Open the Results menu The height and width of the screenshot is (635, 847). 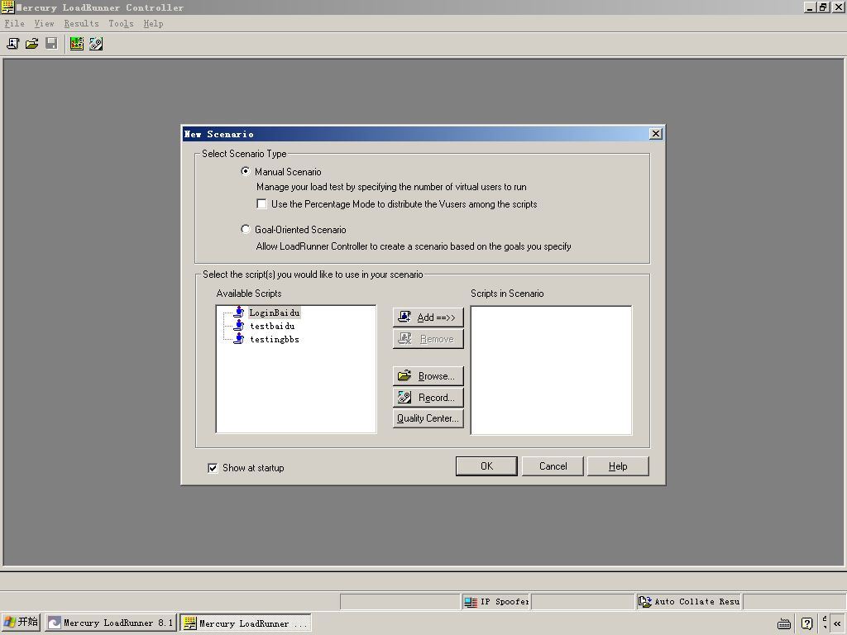[82, 23]
